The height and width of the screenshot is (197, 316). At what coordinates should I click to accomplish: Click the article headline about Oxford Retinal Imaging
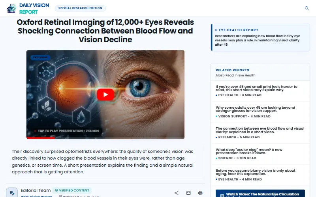click(105, 31)
